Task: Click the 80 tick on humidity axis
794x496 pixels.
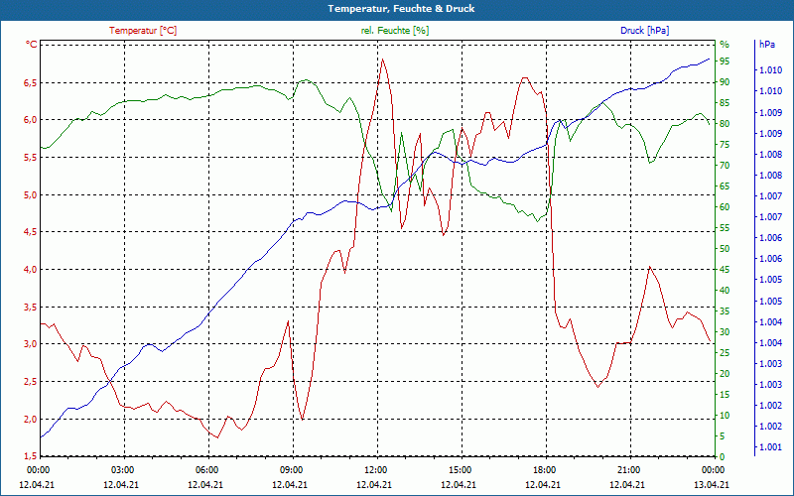Action: [725, 123]
